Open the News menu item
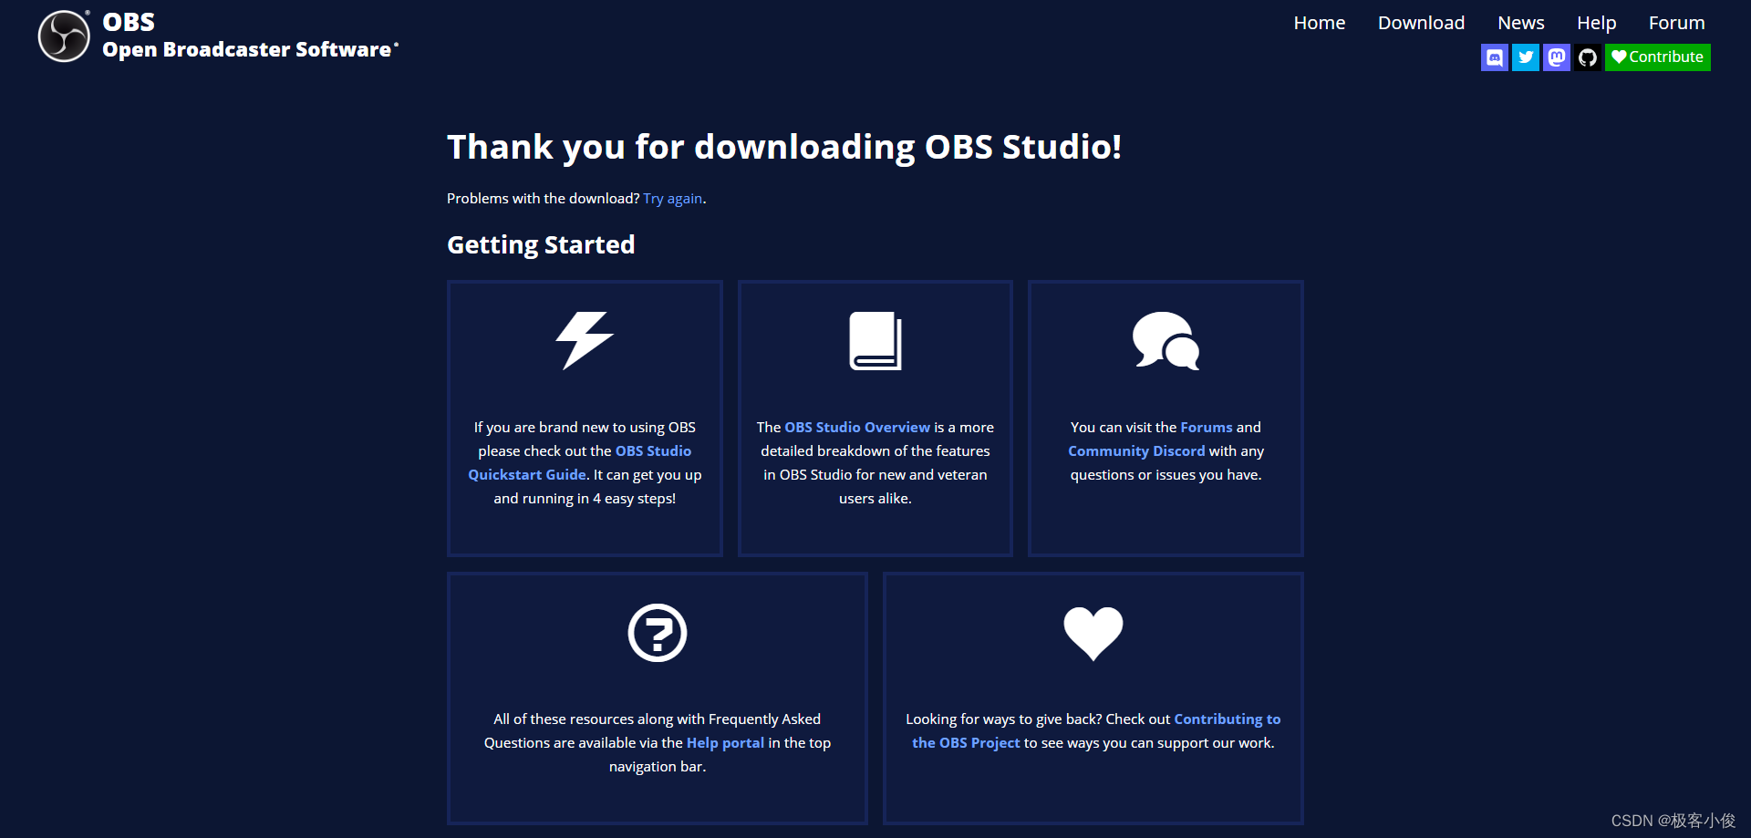 click(1520, 23)
